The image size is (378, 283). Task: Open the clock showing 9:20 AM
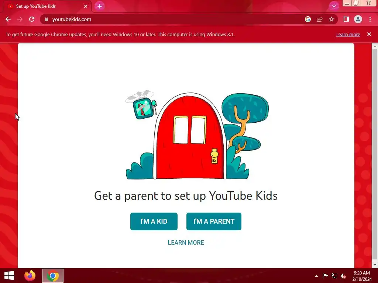pyautogui.click(x=362, y=276)
